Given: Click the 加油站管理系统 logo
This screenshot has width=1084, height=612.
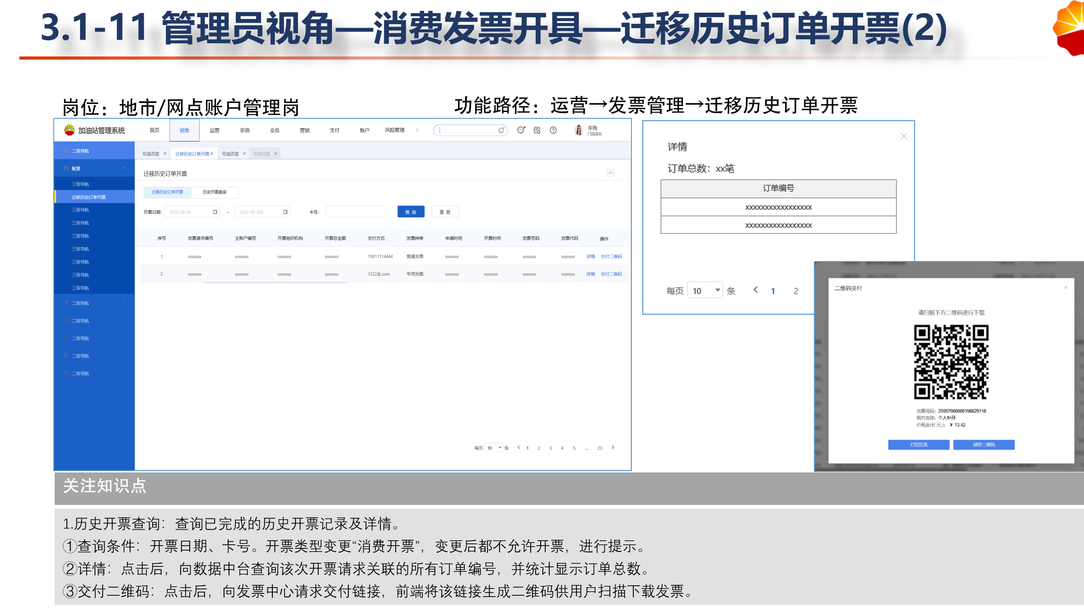Looking at the screenshot, I should [x=70, y=130].
